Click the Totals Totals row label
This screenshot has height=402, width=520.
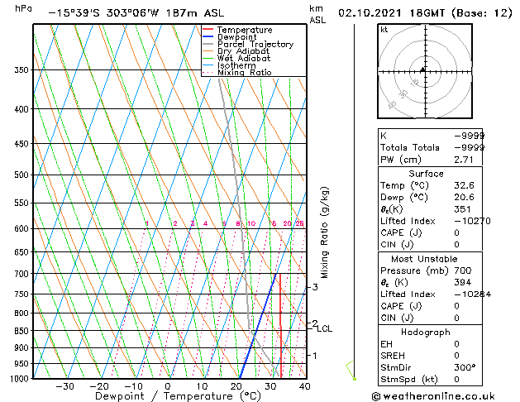pyautogui.click(x=410, y=147)
